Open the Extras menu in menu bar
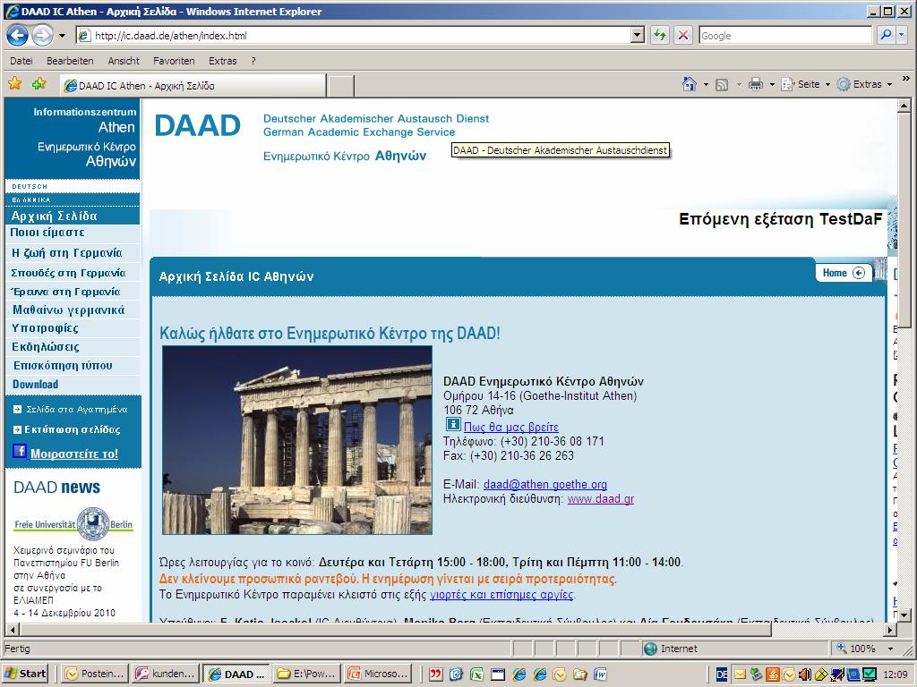The height and width of the screenshot is (687, 917). click(223, 61)
